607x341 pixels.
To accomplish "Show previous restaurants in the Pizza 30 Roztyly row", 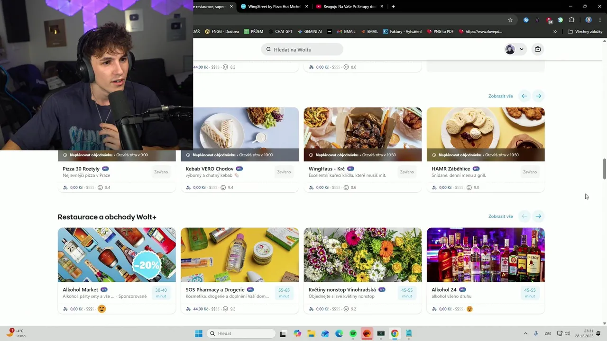I will 524,96.
